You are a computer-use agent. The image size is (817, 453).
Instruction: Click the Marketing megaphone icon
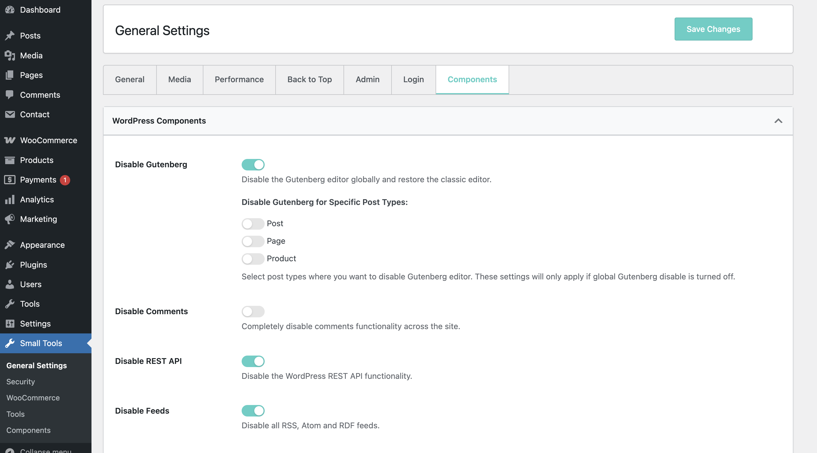pyautogui.click(x=10, y=219)
